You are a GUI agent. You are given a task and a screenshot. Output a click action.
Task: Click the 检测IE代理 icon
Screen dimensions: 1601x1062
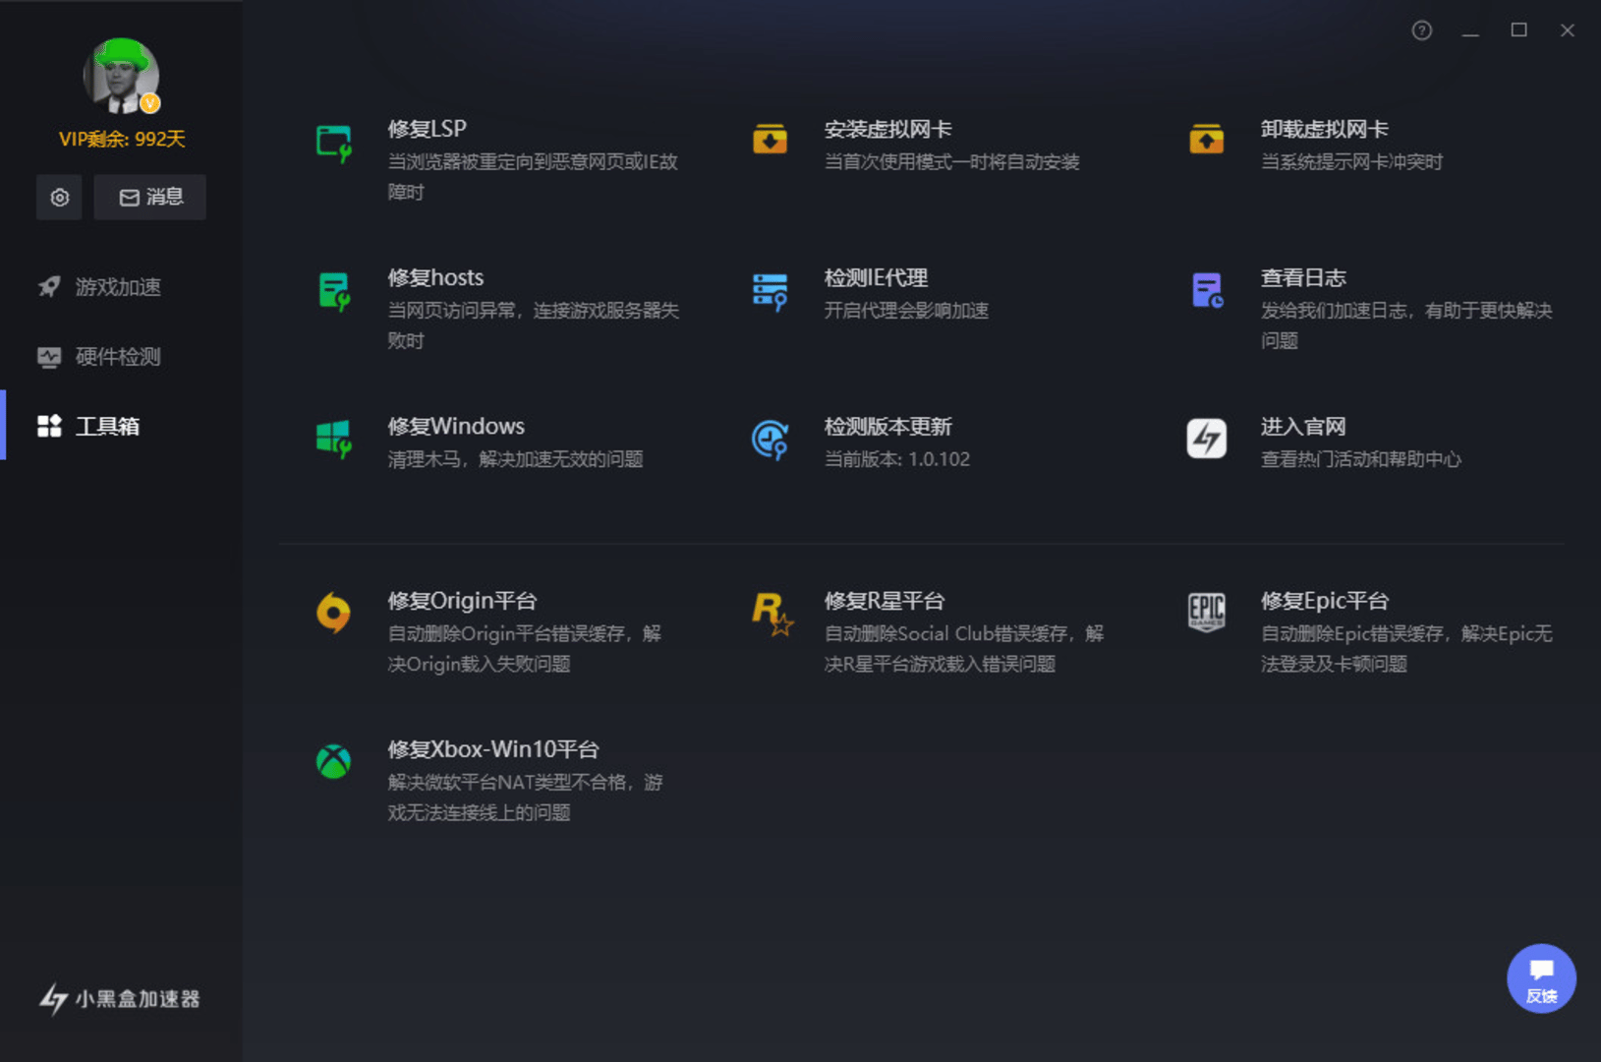coord(770,291)
